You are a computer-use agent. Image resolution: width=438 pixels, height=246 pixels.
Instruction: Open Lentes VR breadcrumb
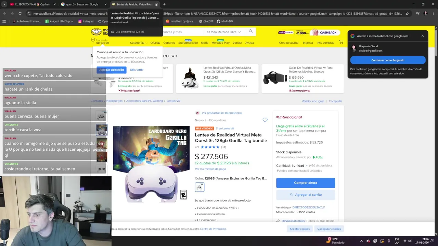(x=173, y=101)
